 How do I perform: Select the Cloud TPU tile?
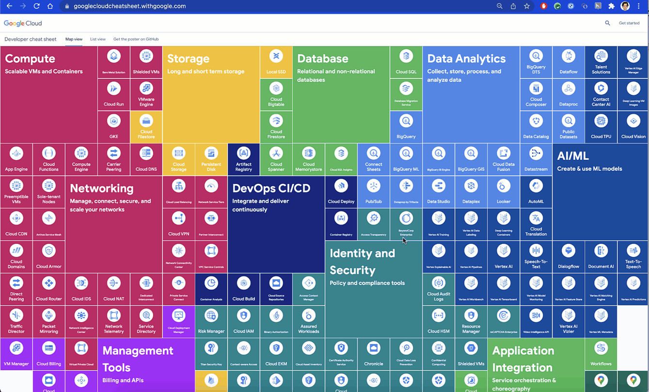tap(601, 127)
